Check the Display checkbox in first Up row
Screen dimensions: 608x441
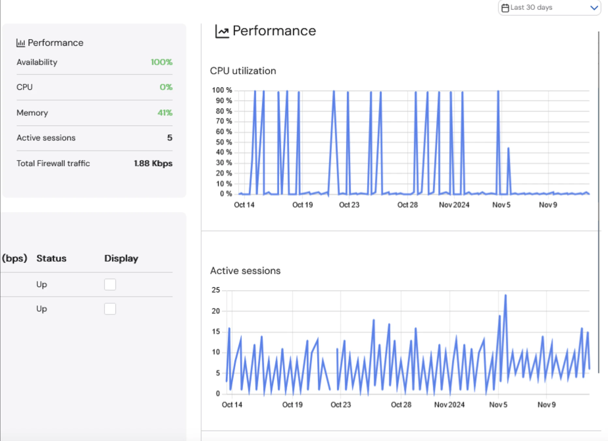coord(110,284)
